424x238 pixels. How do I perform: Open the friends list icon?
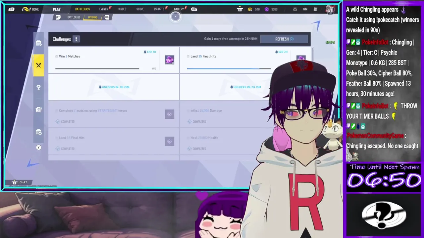[315, 9]
